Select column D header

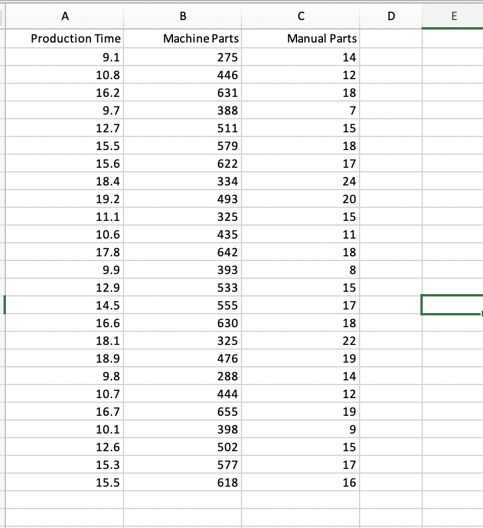click(391, 17)
